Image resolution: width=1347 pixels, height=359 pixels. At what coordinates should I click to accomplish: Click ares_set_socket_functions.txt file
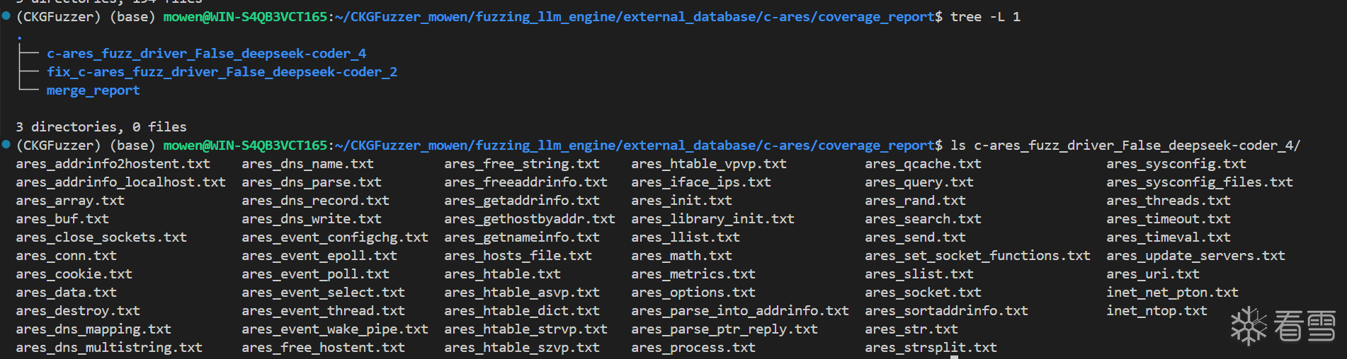pos(977,256)
